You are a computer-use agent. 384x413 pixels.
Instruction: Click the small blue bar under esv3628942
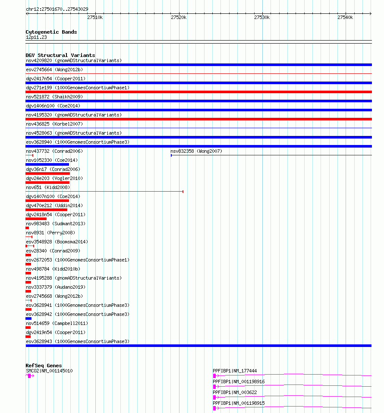tap(28, 318)
